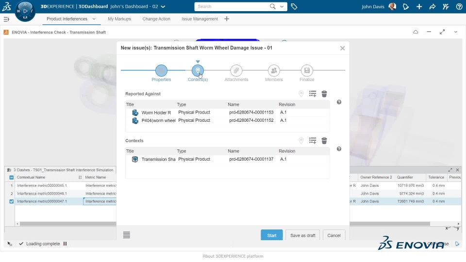466x262 pixels.
Task: Click the search magnifier icon
Action: click(x=272, y=6)
